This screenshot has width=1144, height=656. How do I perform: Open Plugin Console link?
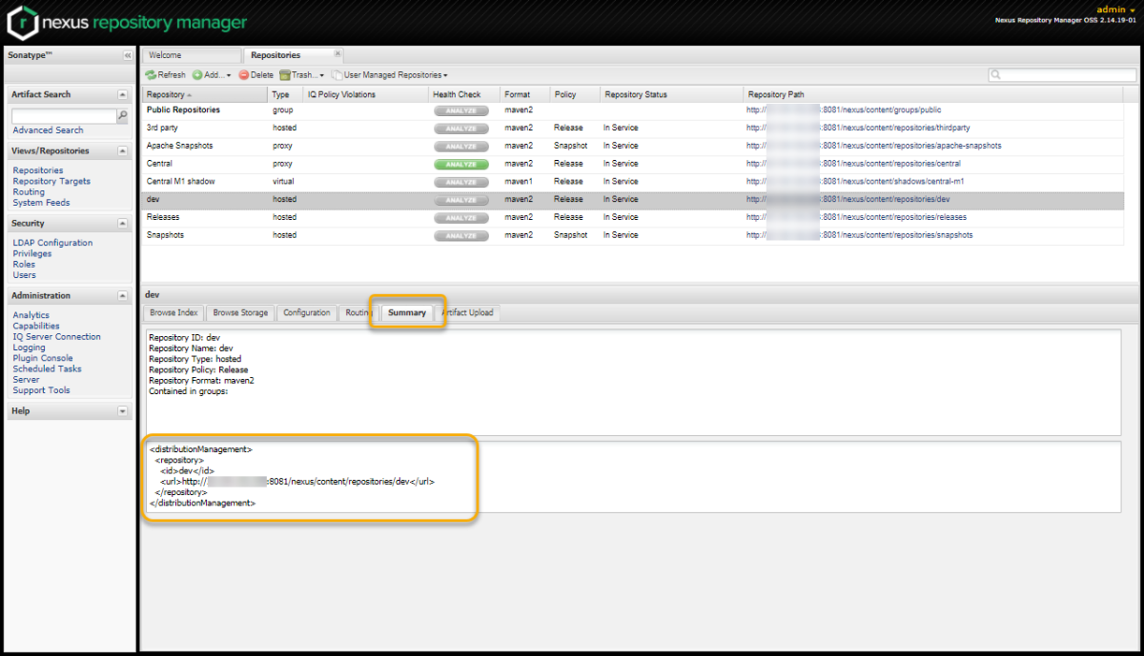43,358
